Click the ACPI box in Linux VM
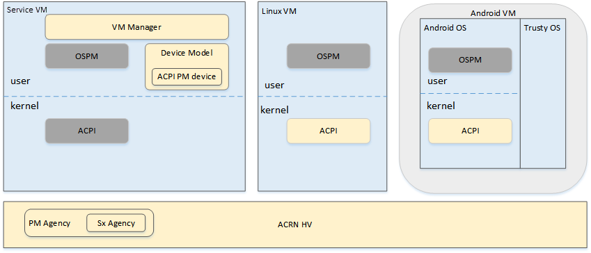Viewport: 591px width, 253px height. tap(329, 131)
